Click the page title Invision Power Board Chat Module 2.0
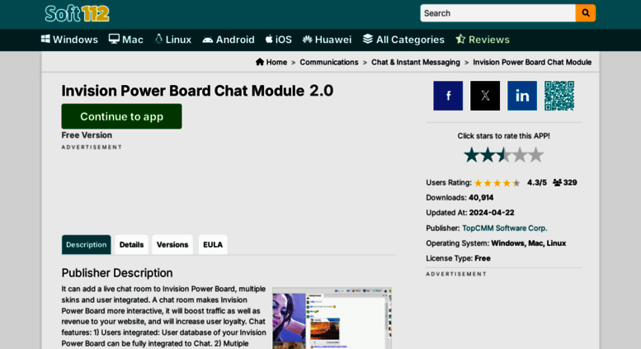641x349 pixels. 197,91
